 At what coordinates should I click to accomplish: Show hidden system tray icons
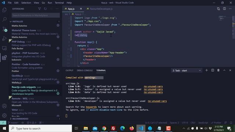tap(184, 128)
